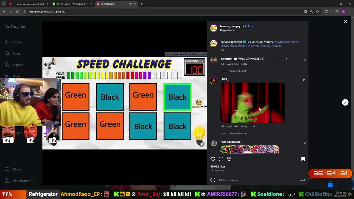Open the three-dot options on the h049_ comment

(253, 126)
